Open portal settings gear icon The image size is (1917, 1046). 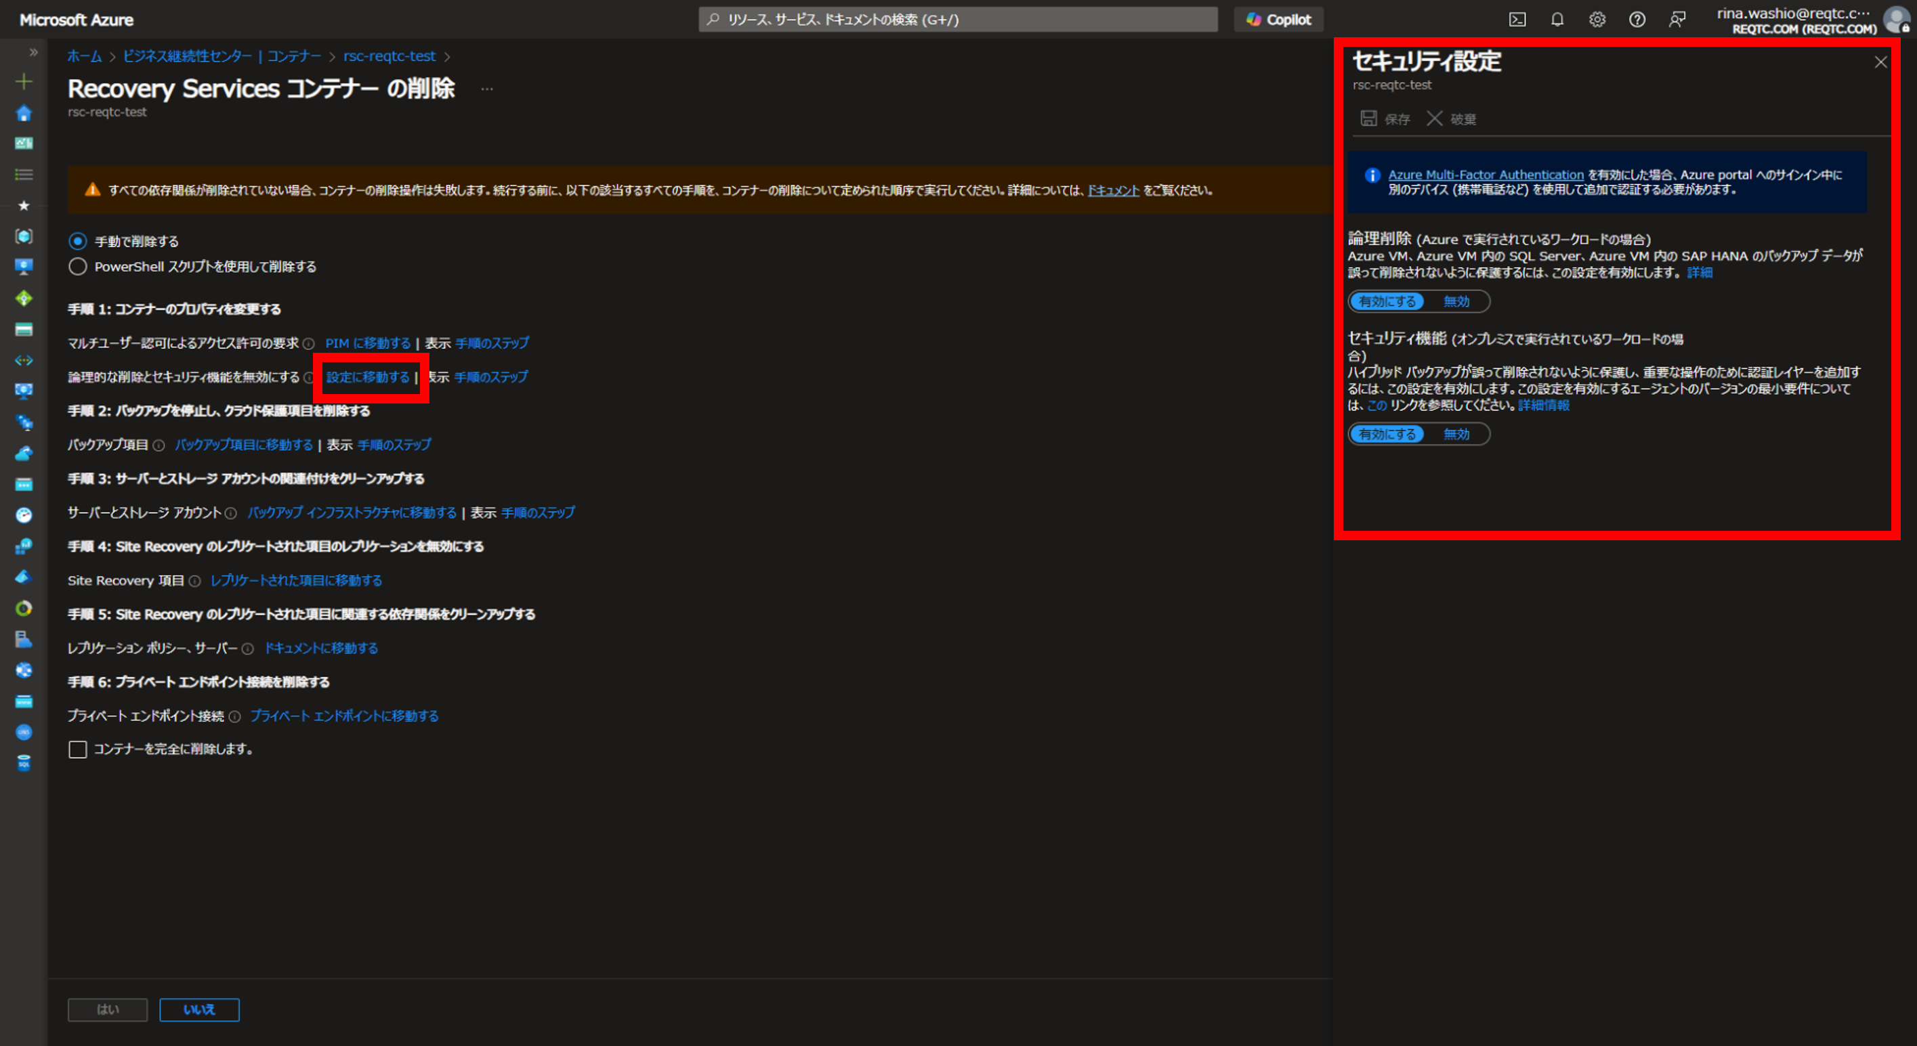pyautogui.click(x=1597, y=20)
